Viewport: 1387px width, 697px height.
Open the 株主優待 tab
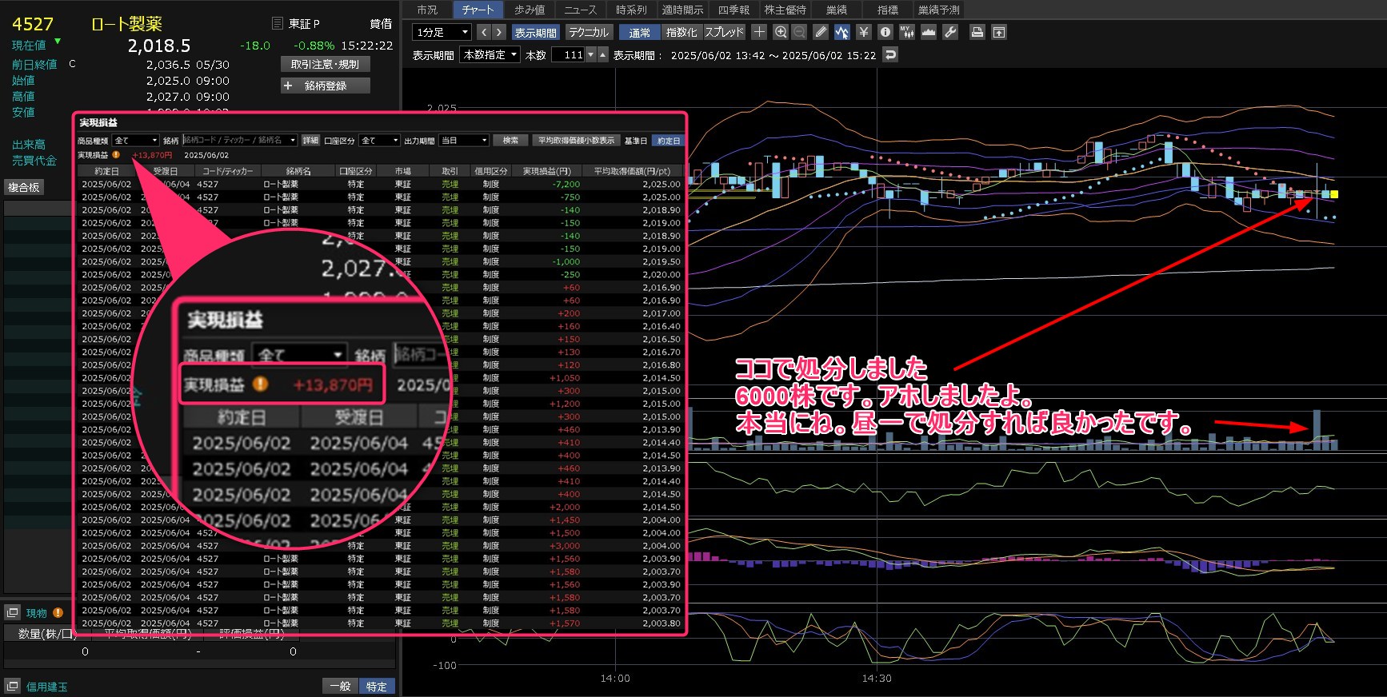(x=785, y=10)
